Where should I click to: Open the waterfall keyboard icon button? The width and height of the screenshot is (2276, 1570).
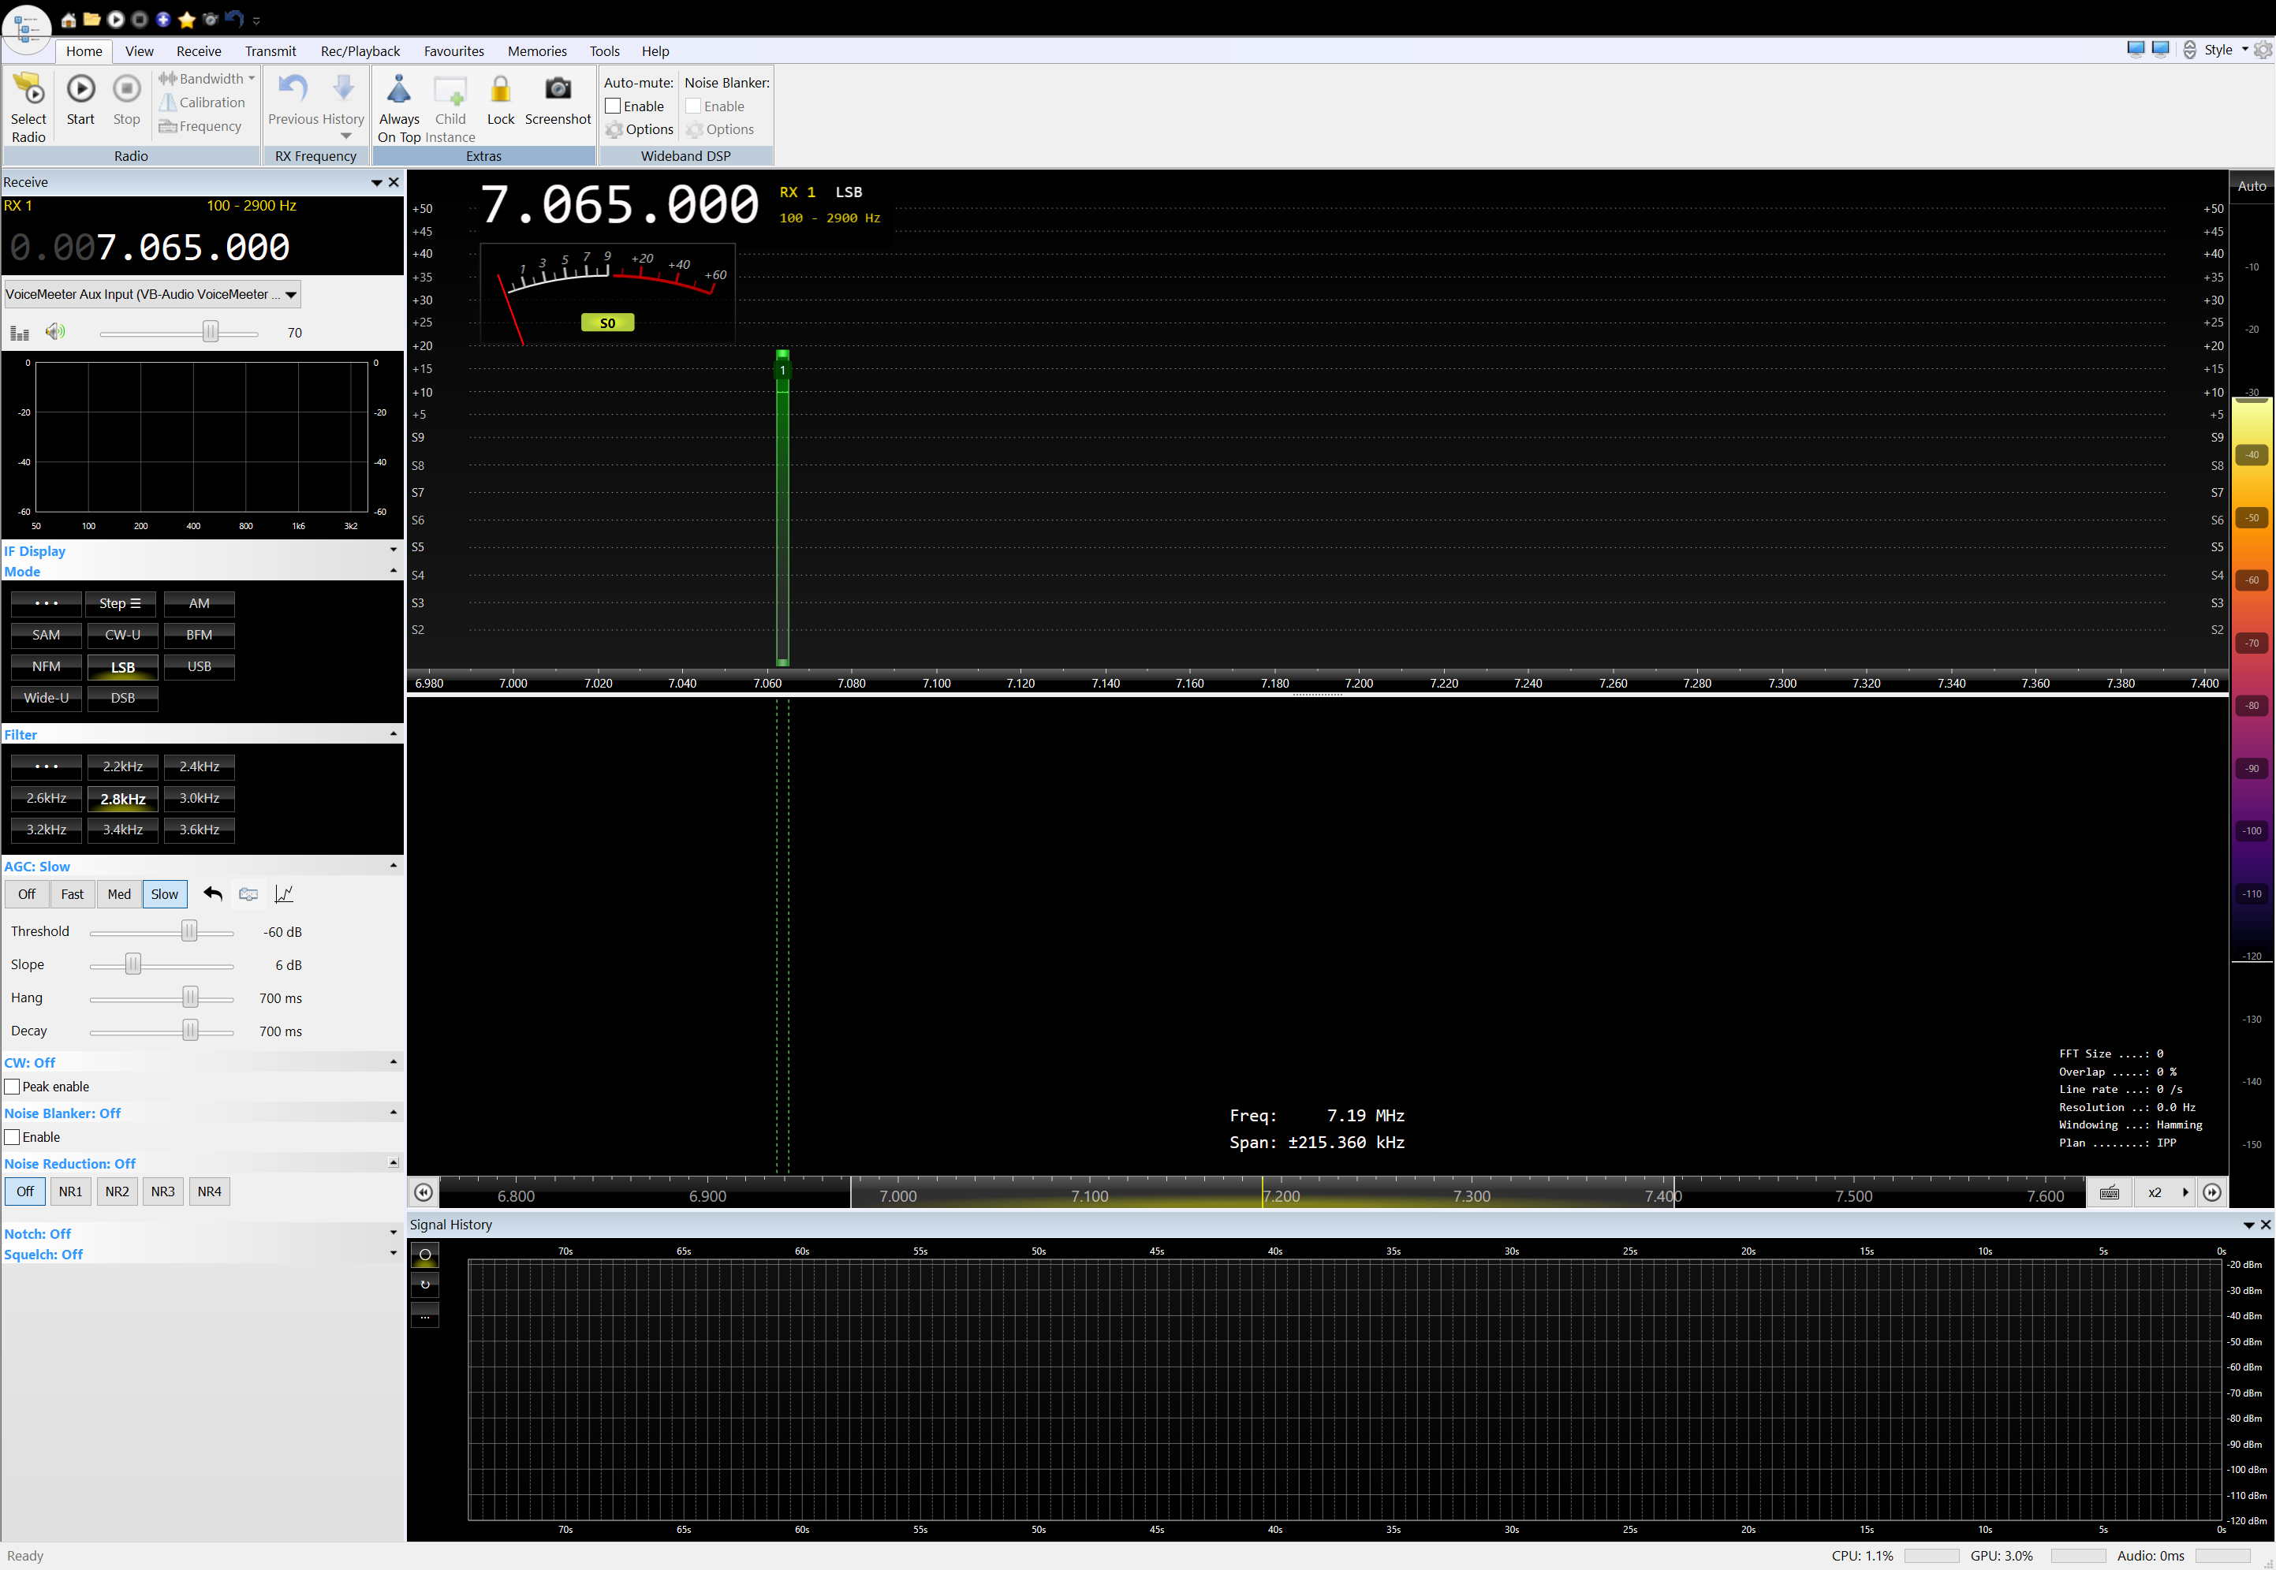[2109, 1193]
